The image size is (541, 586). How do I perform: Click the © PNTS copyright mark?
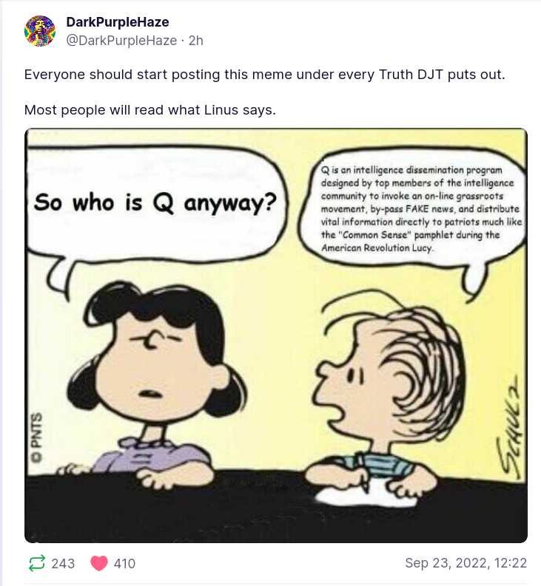coord(36,437)
